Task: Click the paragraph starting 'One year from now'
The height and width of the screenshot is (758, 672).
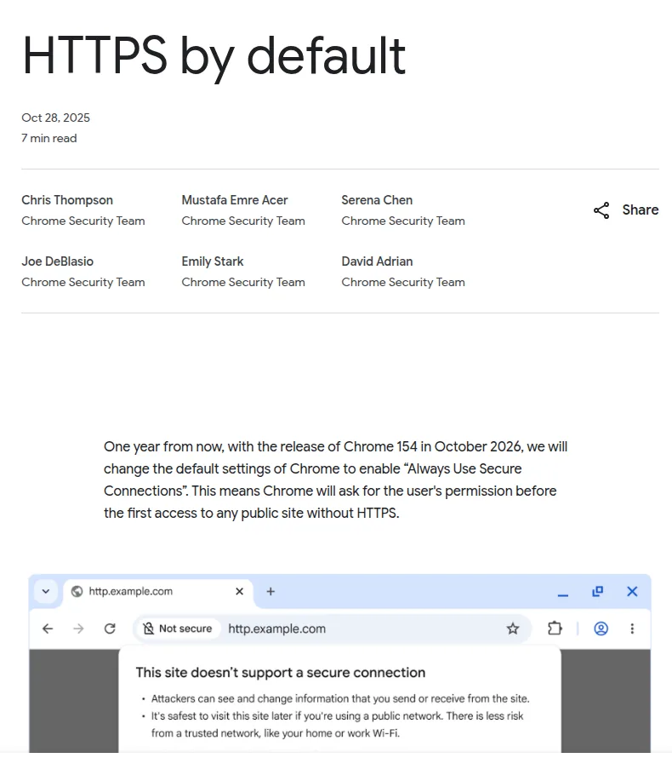Action: point(335,479)
